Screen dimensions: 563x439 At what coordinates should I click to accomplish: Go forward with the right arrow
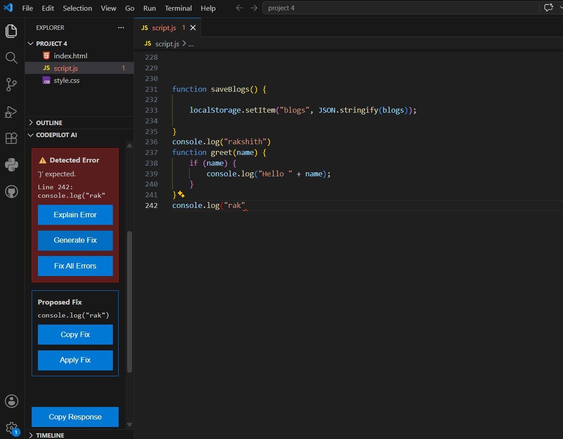[254, 8]
